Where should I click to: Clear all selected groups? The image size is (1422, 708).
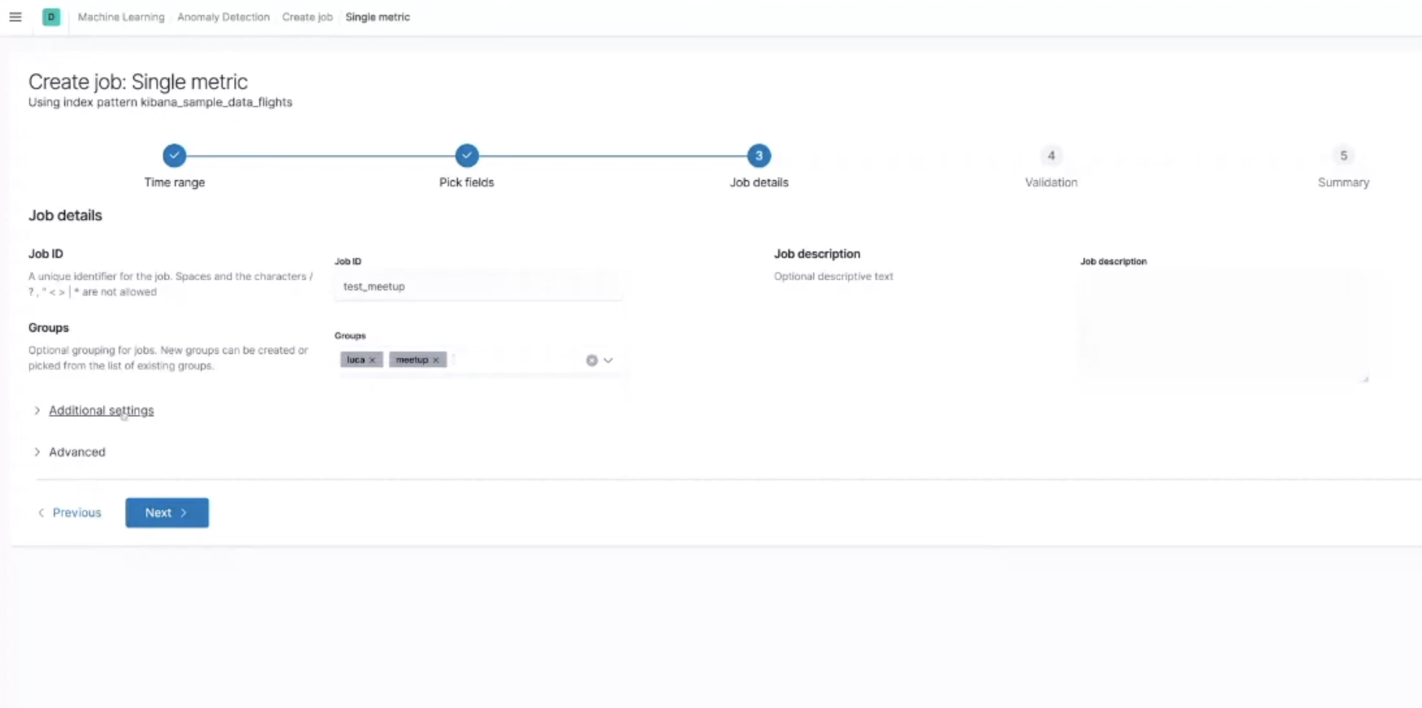click(592, 360)
